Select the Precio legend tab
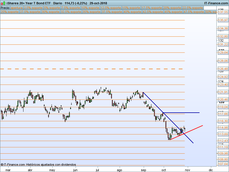The image size is (229, 172). pyautogui.click(x=5, y=8)
